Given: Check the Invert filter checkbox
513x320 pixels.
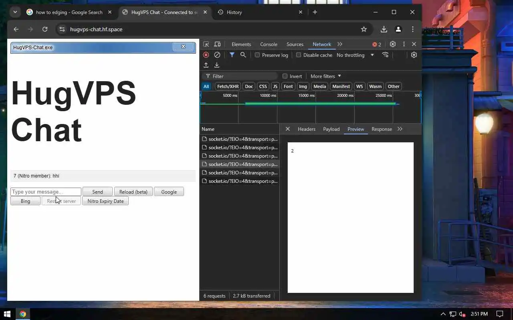Looking at the screenshot, I should point(285,76).
